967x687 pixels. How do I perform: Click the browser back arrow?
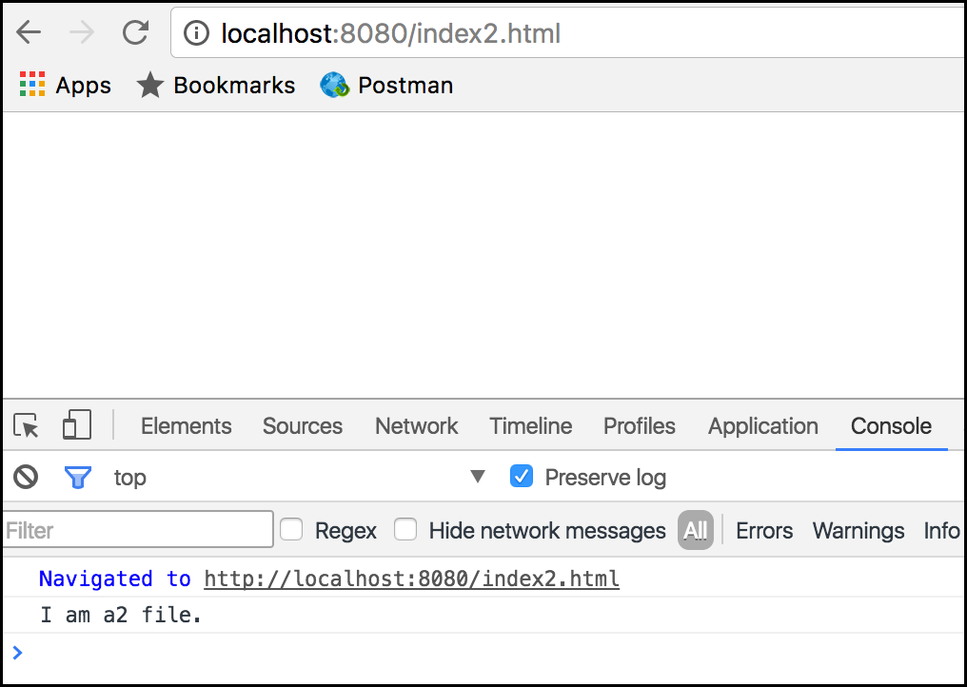click(29, 33)
